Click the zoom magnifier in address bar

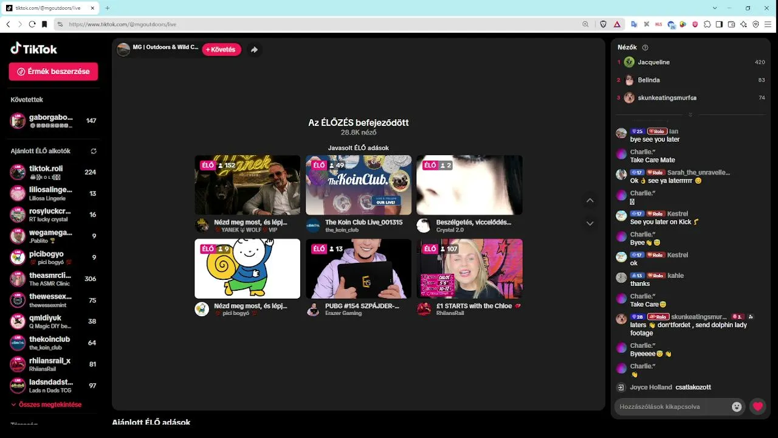(x=585, y=24)
